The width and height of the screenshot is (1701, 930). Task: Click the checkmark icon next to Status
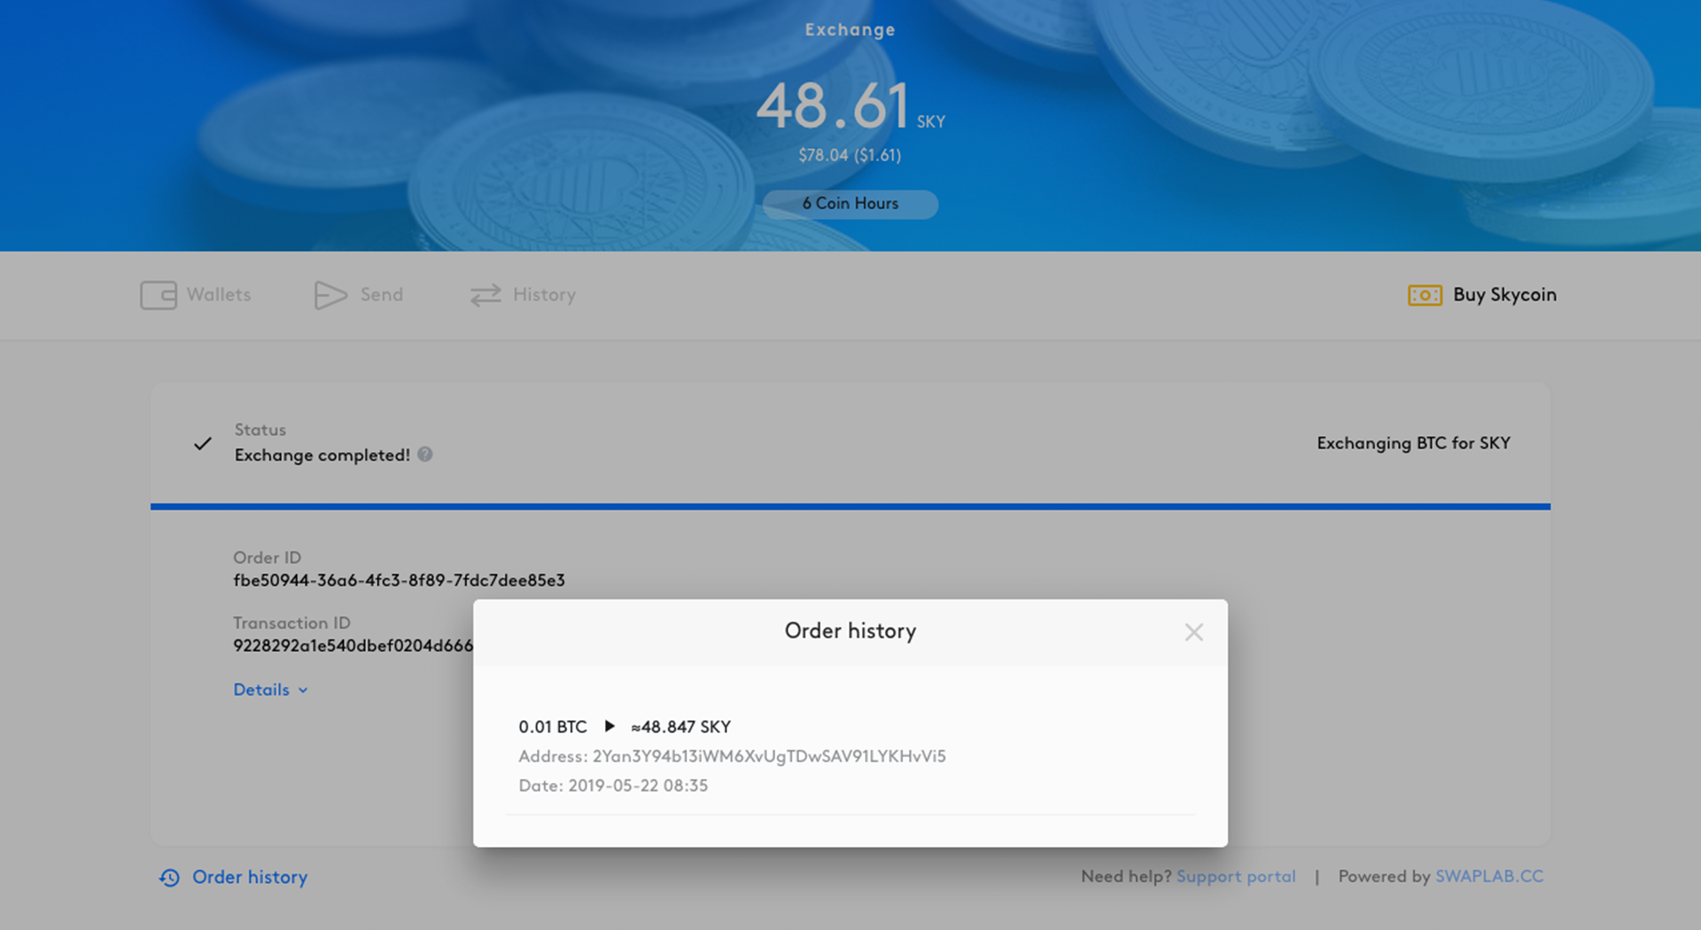[x=202, y=443]
